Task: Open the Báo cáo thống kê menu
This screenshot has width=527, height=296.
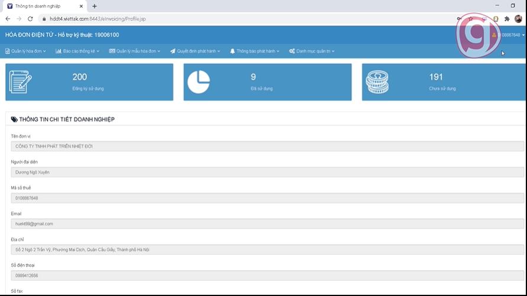Action: coord(77,51)
